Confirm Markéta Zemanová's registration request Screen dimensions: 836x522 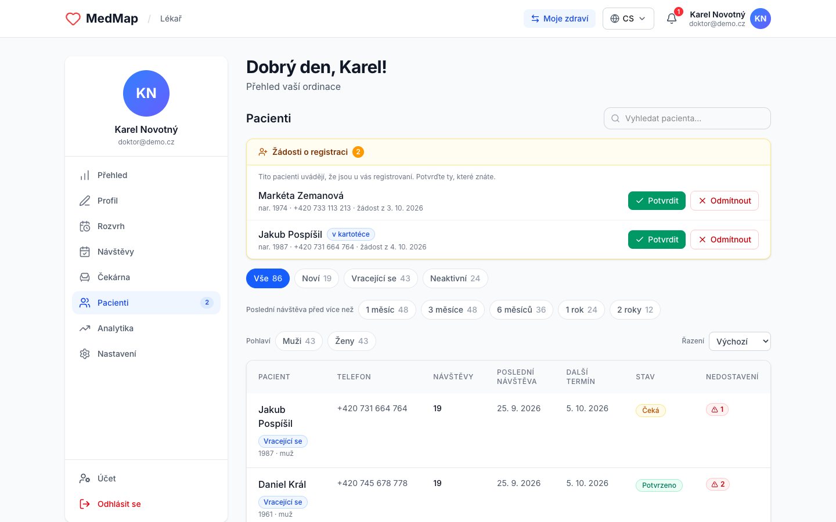tap(657, 201)
